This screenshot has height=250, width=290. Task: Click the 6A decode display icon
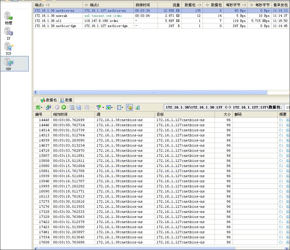point(79,107)
